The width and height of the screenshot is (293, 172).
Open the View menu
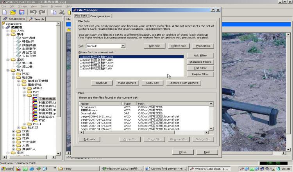click(x=34, y=6)
